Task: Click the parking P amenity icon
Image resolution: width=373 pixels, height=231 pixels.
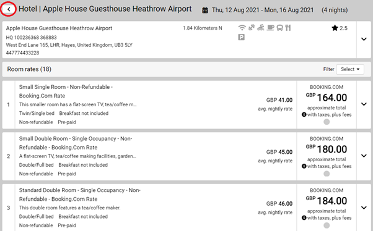Action: (241, 37)
